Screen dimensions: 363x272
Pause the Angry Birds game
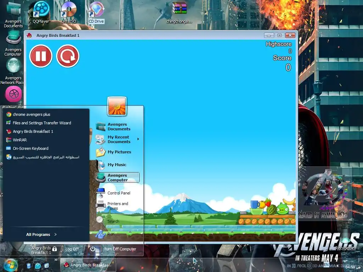pyautogui.click(x=41, y=56)
